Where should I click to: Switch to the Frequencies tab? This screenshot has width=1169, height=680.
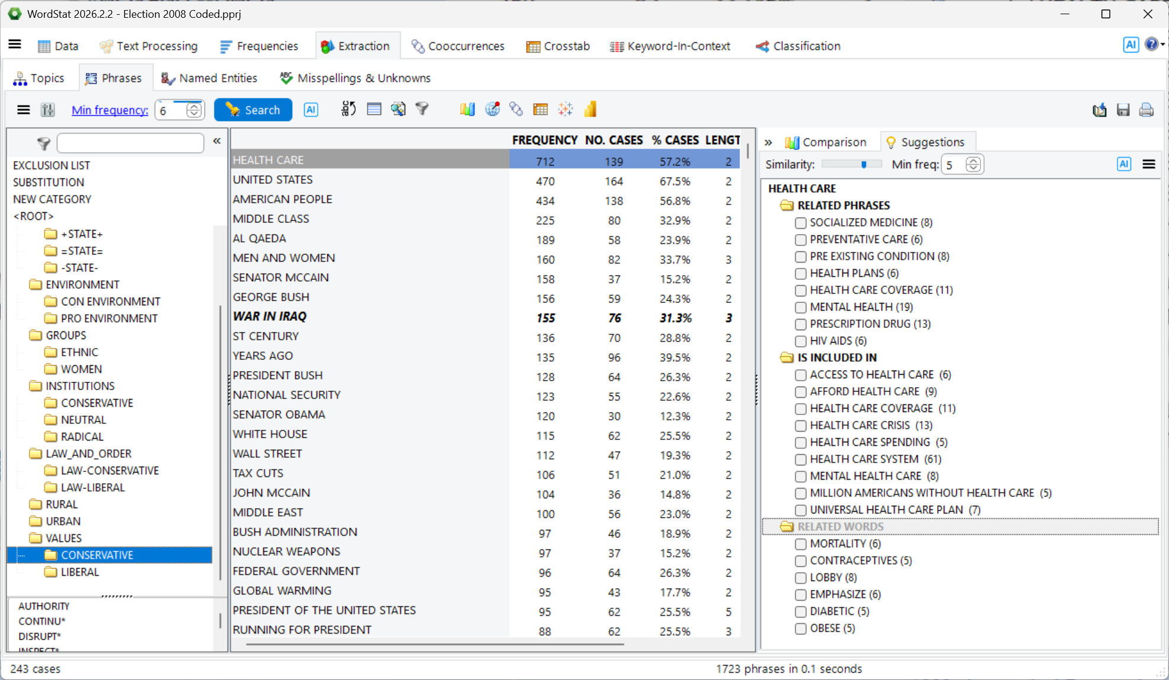259,46
